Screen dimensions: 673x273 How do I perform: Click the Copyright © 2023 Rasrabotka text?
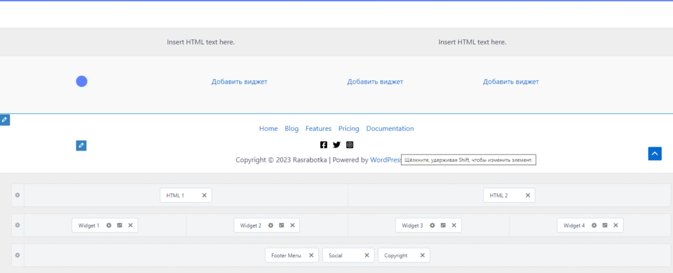pyautogui.click(x=281, y=160)
